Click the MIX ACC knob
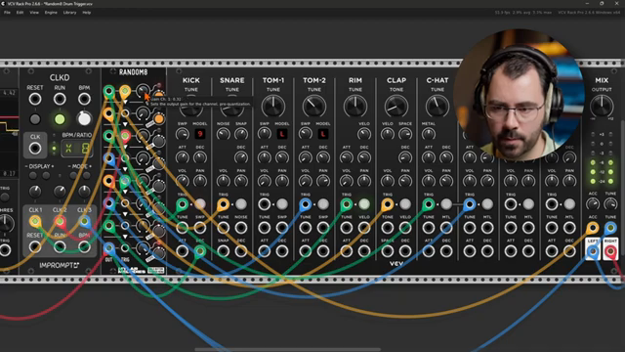The height and width of the screenshot is (352, 625). tap(593, 204)
